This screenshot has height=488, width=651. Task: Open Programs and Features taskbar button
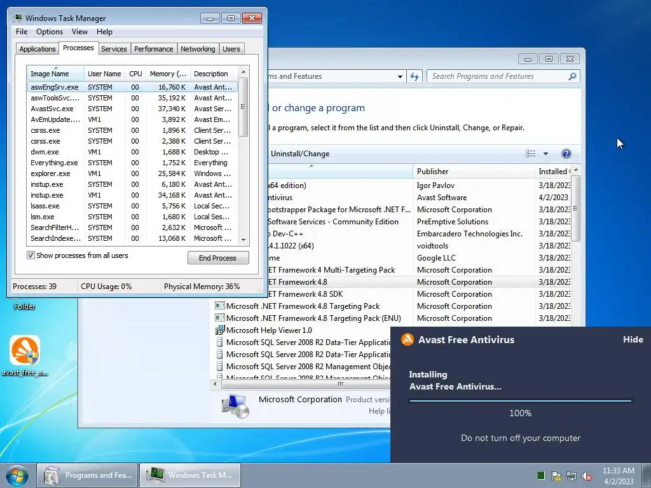87,475
